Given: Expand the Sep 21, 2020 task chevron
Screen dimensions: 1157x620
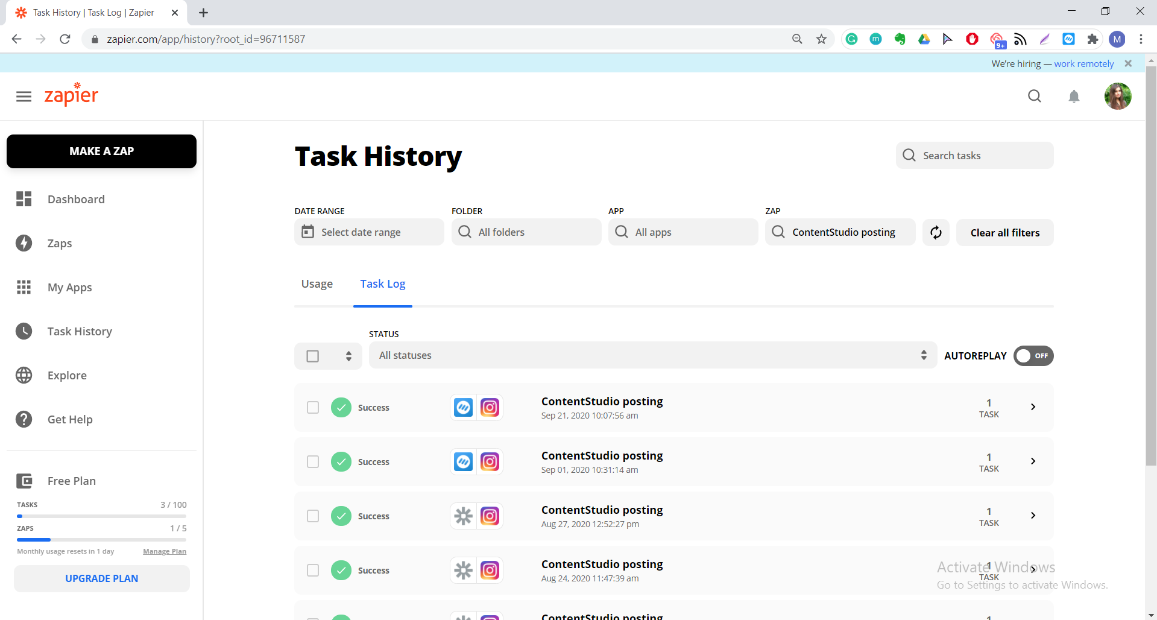Looking at the screenshot, I should pyautogui.click(x=1033, y=407).
